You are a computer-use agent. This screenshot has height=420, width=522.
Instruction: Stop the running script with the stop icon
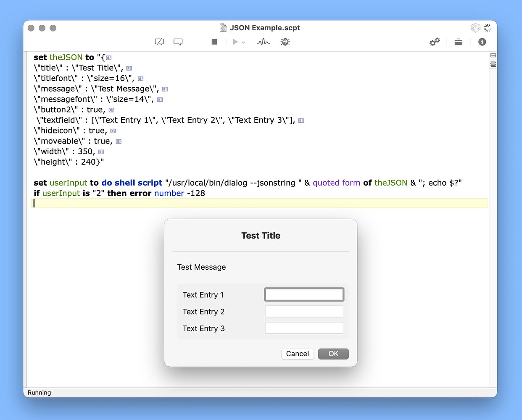214,42
